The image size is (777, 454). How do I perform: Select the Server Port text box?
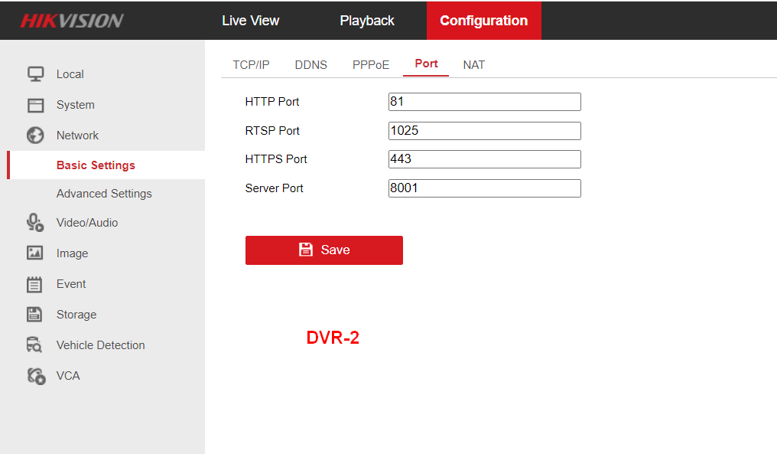coord(484,188)
